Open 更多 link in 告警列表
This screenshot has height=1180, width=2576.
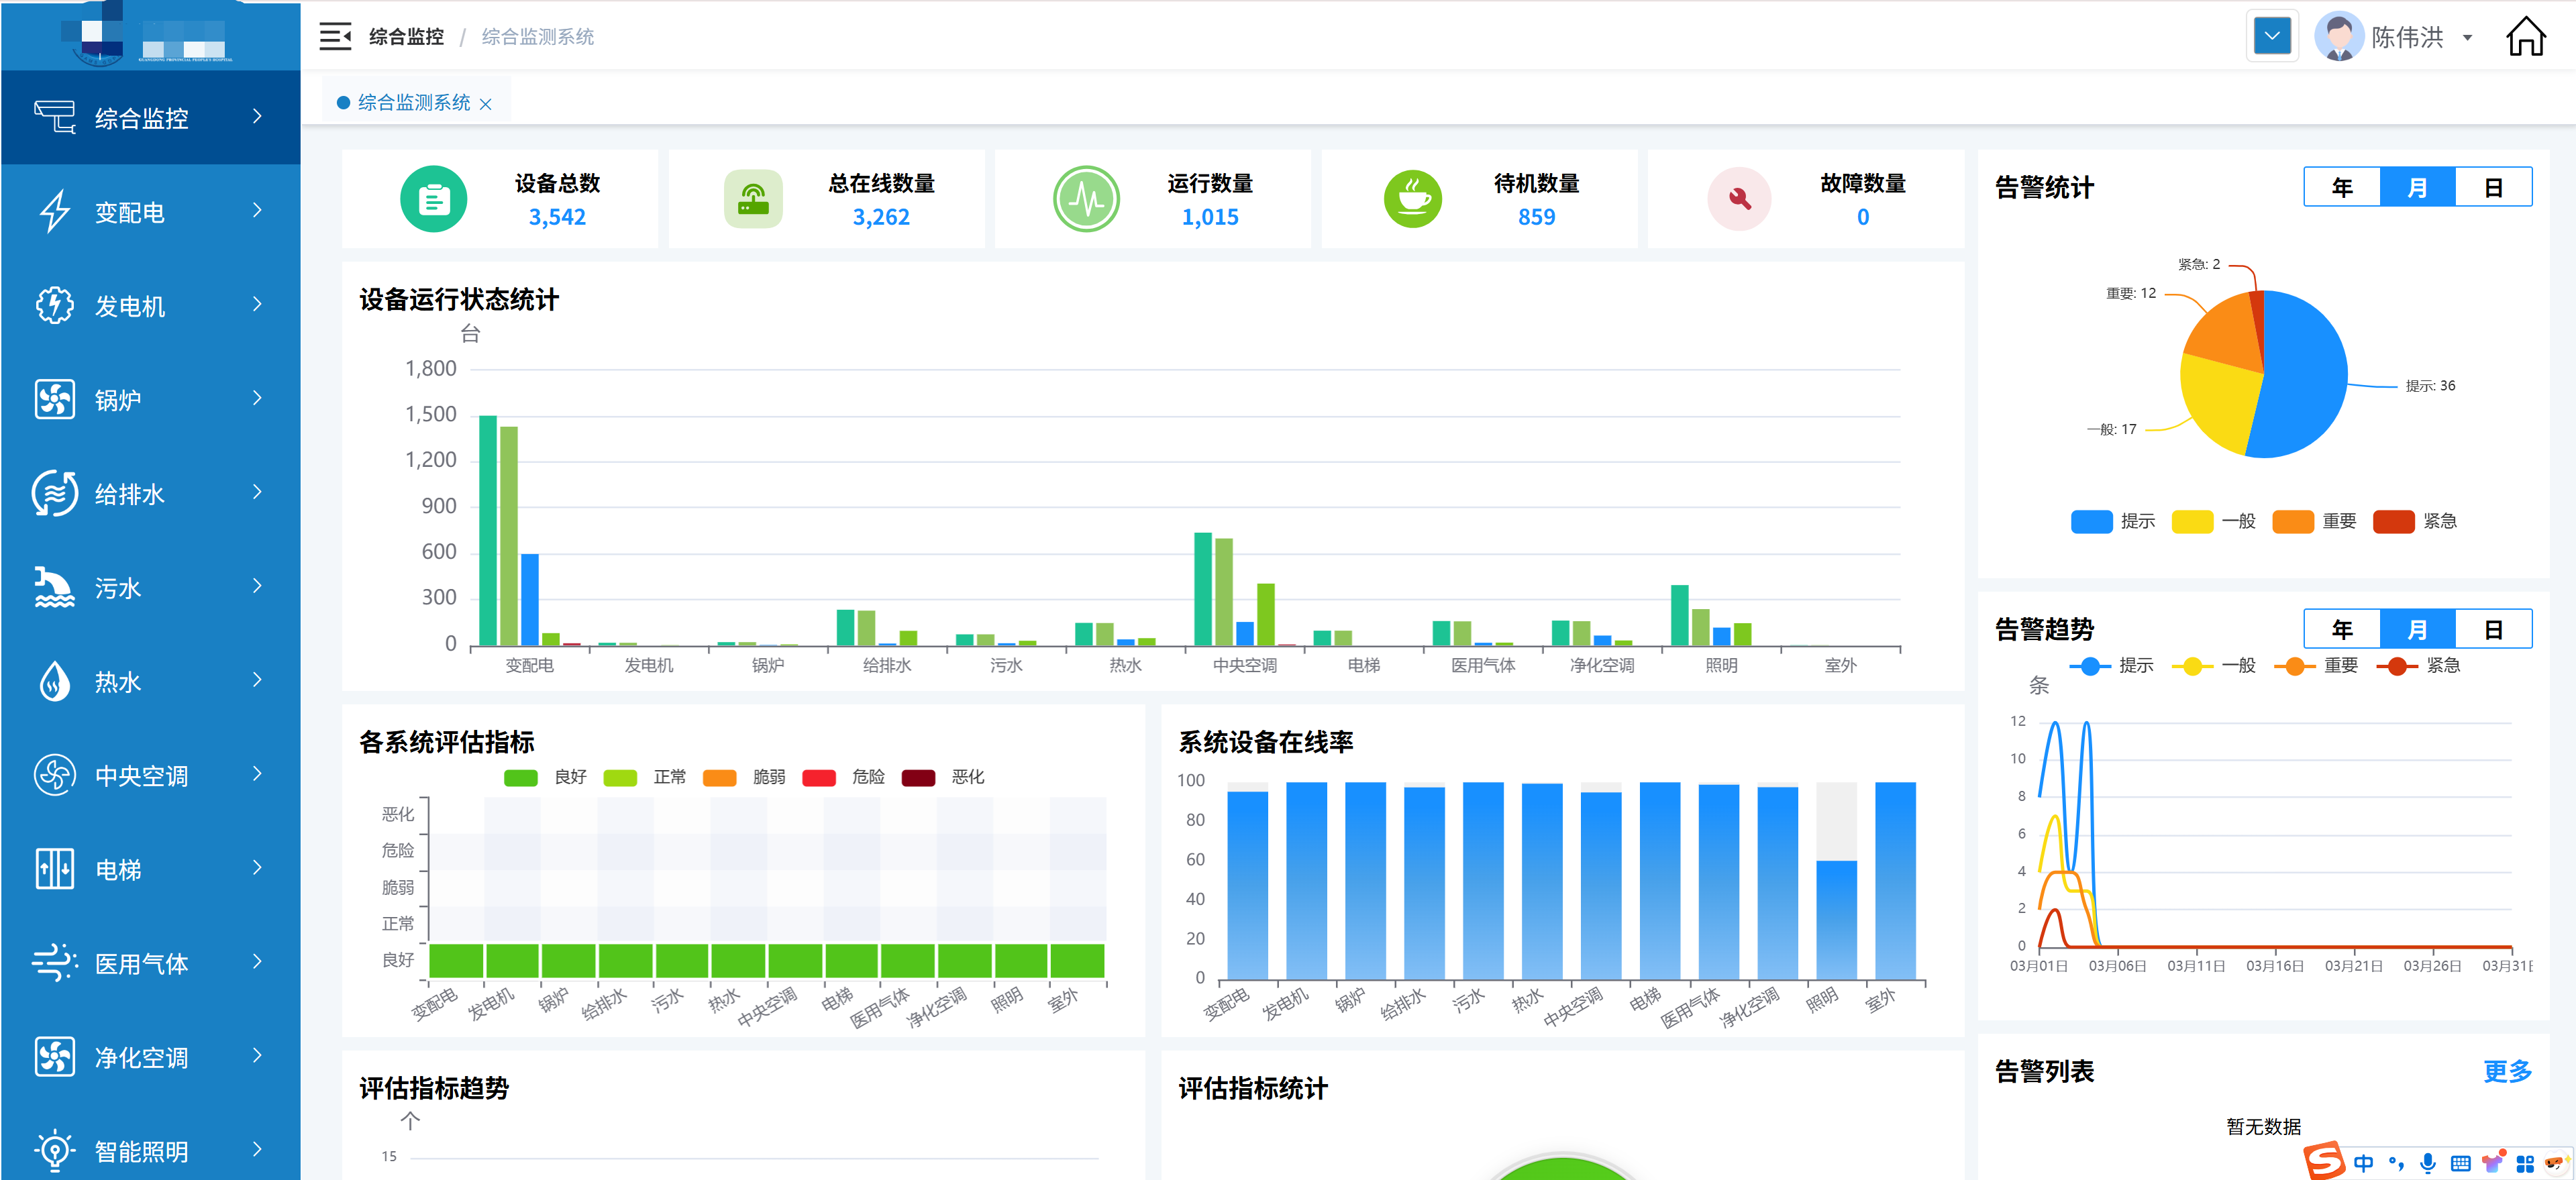[2507, 1072]
